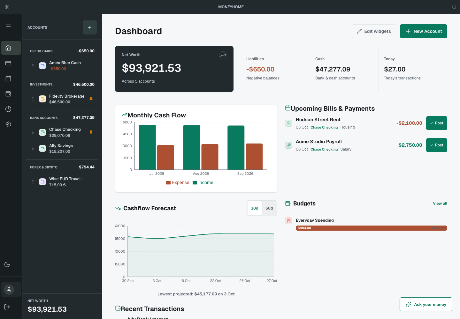The image size is (460, 319).
Task: Post the Hudson Street Rent bill
Action: pyautogui.click(x=437, y=123)
